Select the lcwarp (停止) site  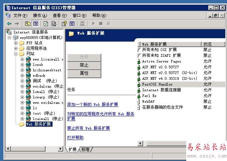[46, 97]
